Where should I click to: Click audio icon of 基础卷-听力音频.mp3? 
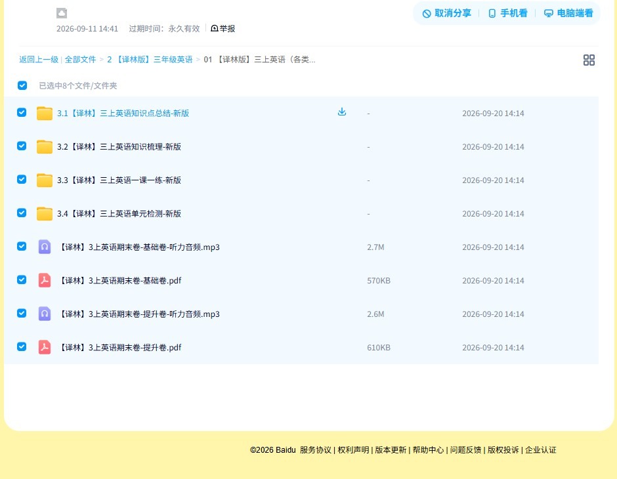[x=45, y=247]
